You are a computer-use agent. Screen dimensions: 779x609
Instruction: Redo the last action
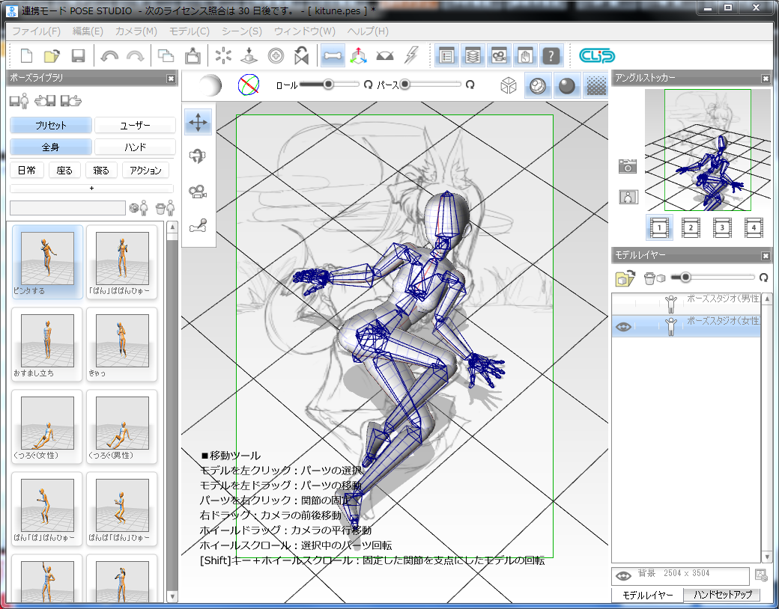pyautogui.click(x=135, y=56)
